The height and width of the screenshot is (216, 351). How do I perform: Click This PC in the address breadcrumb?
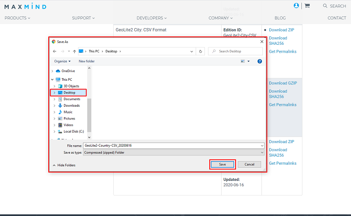point(94,51)
